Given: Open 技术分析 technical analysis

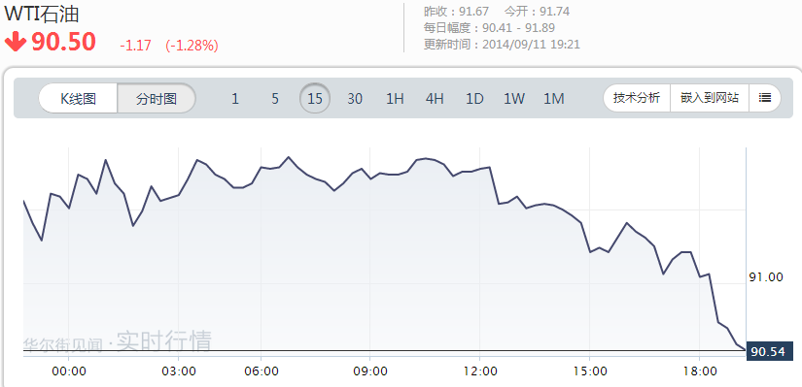Looking at the screenshot, I should click(x=637, y=98).
